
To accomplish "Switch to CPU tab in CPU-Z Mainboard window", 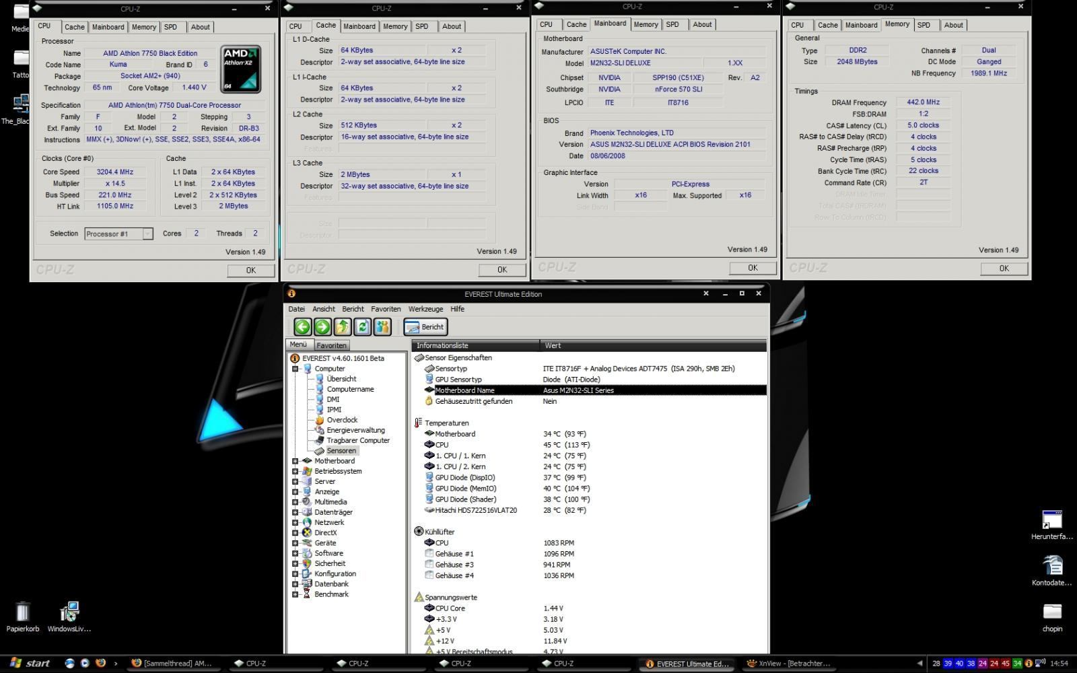I will click(x=546, y=24).
